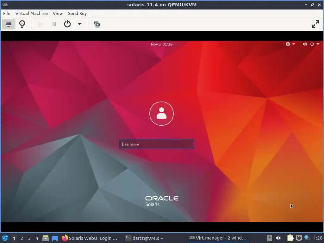
Task: Open the manage VM snapshots view
Action: point(97,24)
